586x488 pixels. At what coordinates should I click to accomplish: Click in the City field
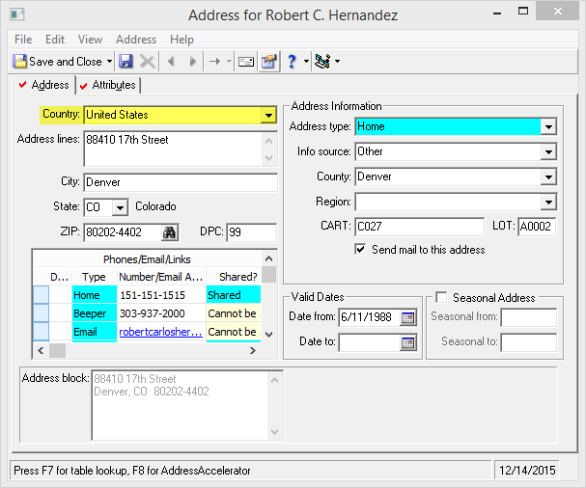coord(181,182)
